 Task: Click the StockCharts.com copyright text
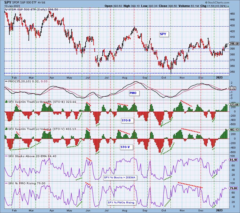coord(217,2)
